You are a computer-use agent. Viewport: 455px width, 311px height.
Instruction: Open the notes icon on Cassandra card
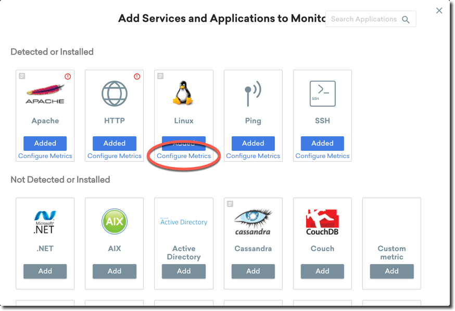230,204
